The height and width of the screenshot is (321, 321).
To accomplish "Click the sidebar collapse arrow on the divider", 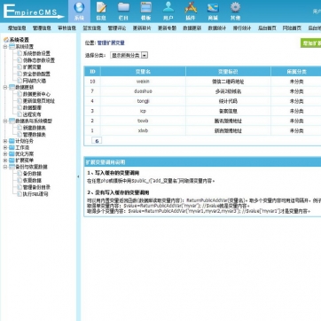I will [x=78, y=176].
